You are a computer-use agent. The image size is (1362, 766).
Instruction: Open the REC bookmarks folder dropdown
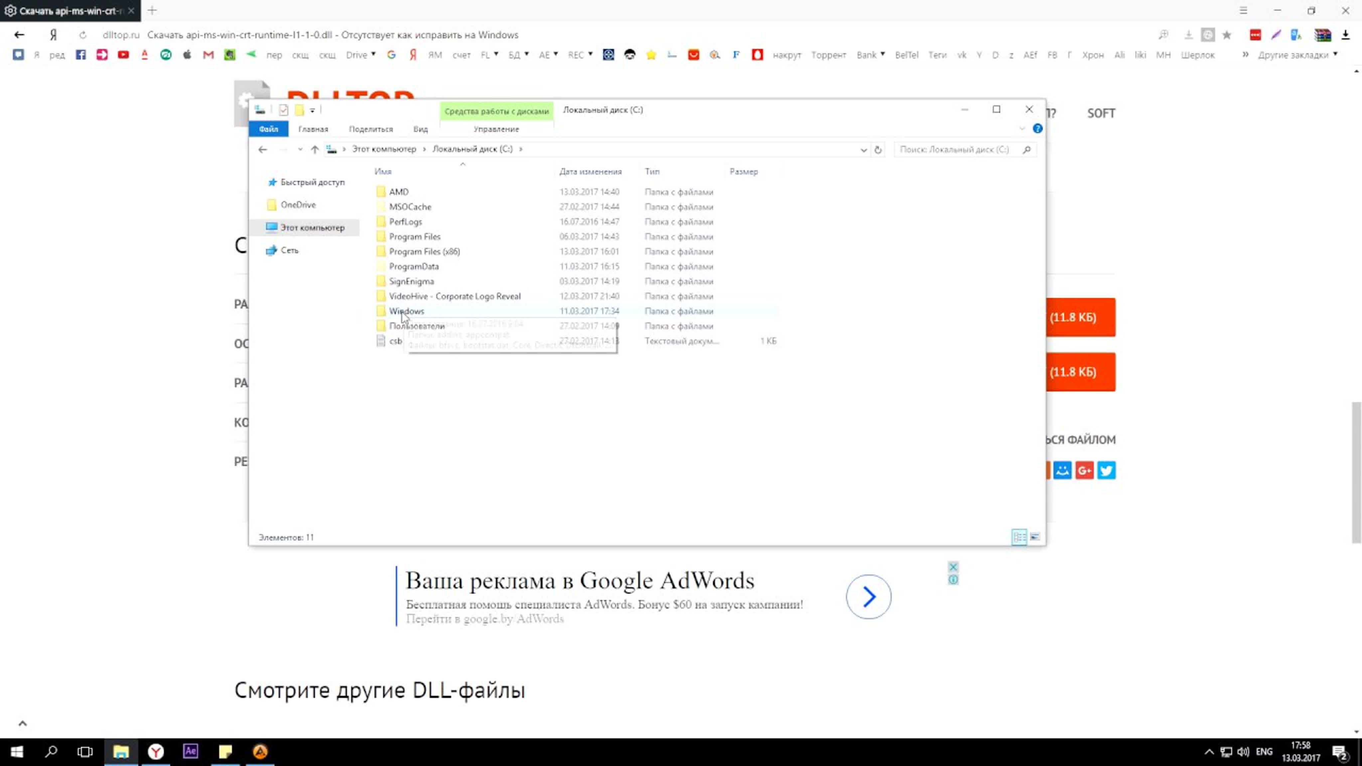(x=580, y=55)
